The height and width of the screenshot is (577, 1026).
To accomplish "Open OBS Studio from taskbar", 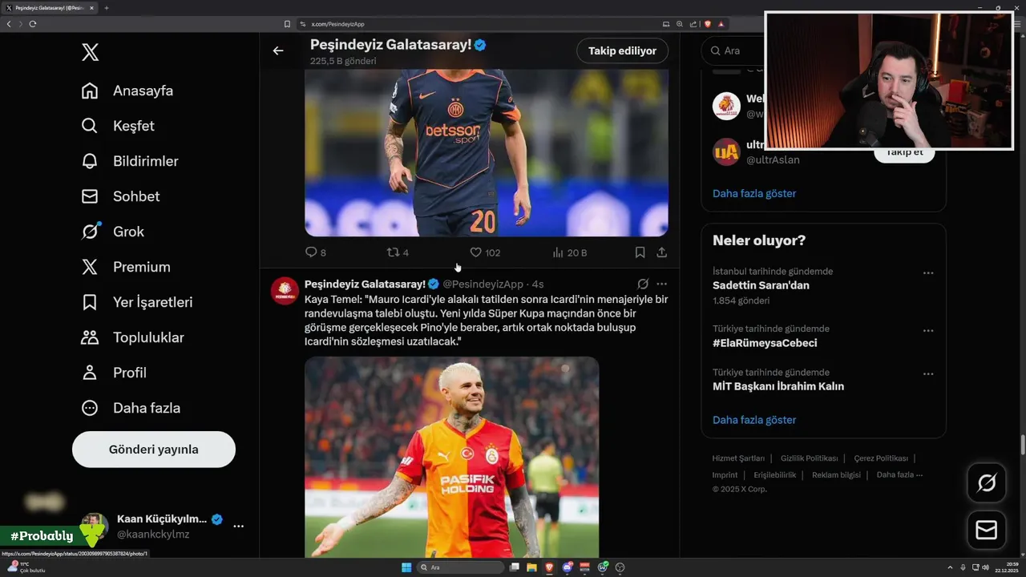I will (x=620, y=567).
